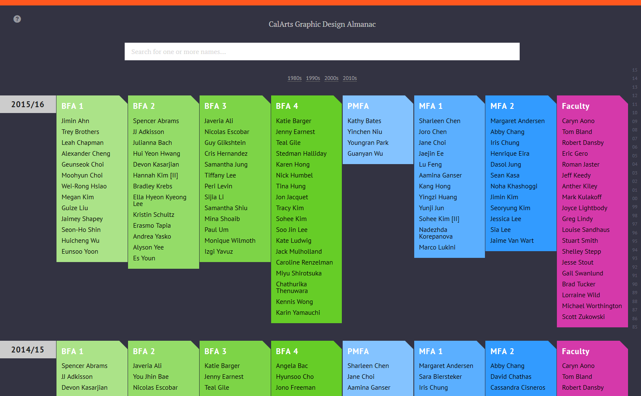This screenshot has width=641, height=396.
Task: Select year 00 in side timeline
Action: [635, 198]
